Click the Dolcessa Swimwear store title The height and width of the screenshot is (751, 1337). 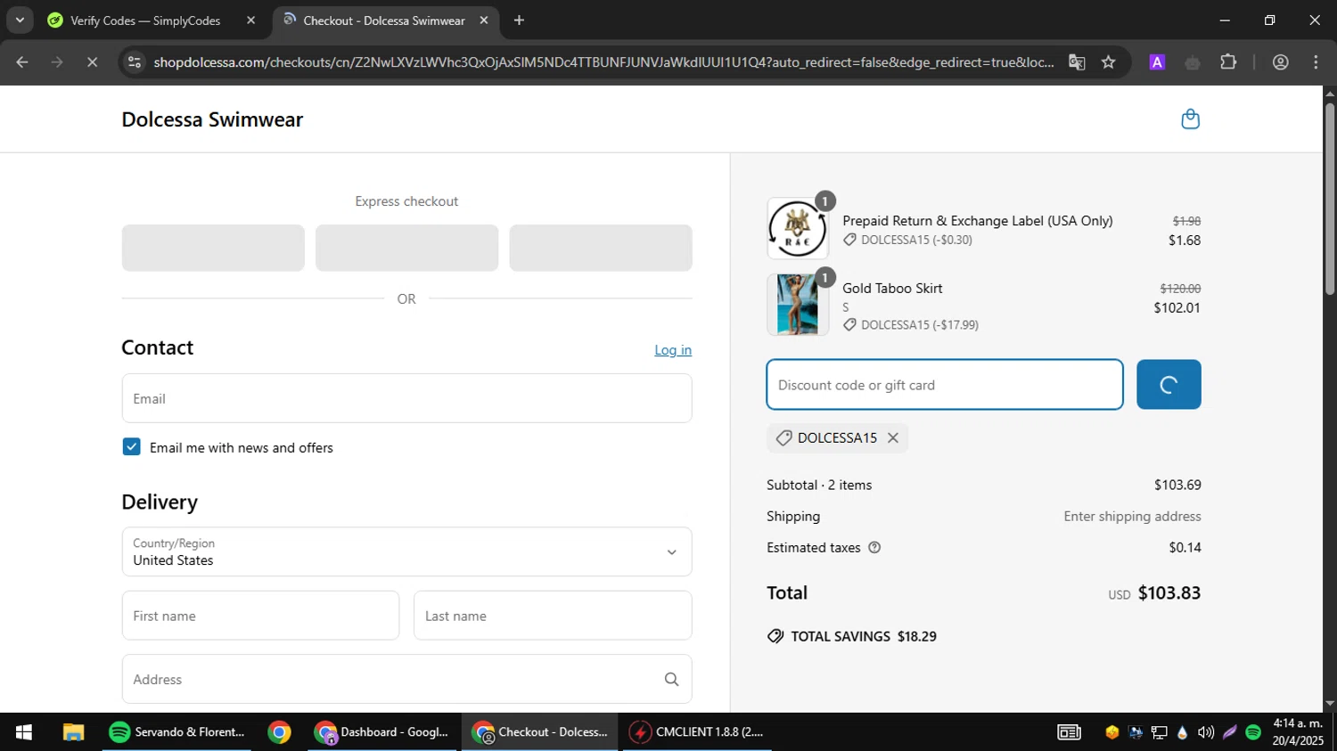click(x=212, y=119)
